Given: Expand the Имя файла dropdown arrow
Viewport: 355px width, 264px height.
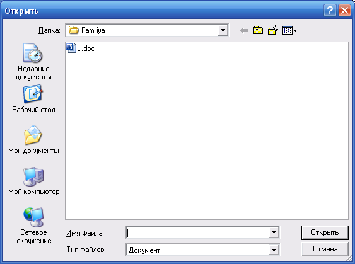Looking at the screenshot, I should coord(274,232).
